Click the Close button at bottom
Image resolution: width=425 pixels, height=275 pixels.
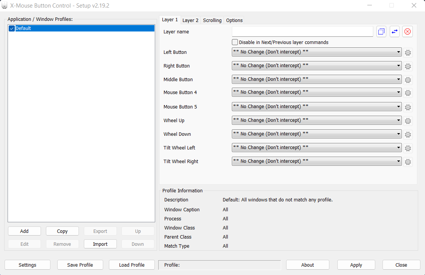click(401, 265)
